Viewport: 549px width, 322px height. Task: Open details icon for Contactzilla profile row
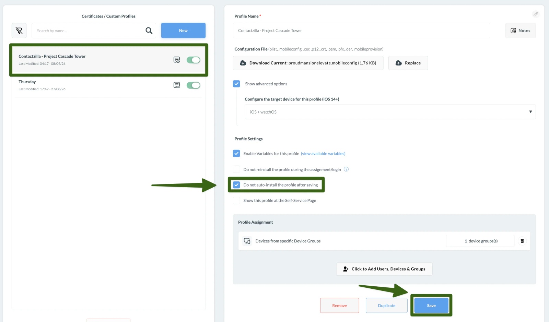pos(177,60)
